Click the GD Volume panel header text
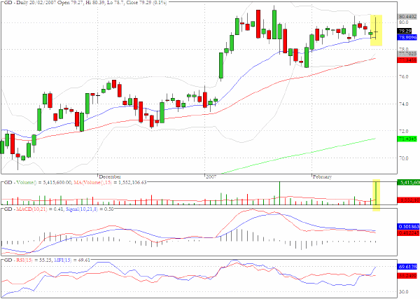 pos(76,183)
